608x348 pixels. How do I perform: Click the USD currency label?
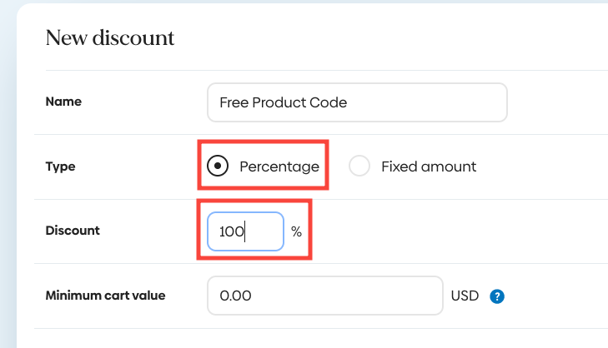tap(465, 296)
